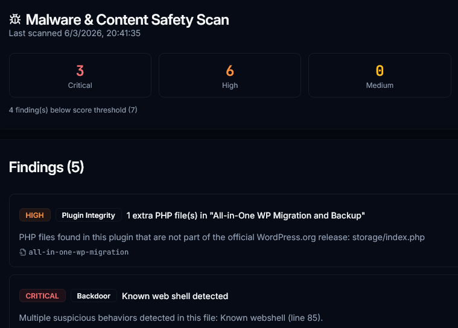Image resolution: width=458 pixels, height=328 pixels.
Task: Click the file icon next to all-in-one-wp-migration
Action: pyautogui.click(x=23, y=252)
